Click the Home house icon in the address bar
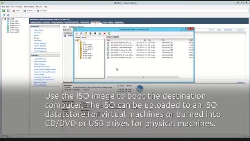This screenshot has width=250, height=141. tap(14, 11)
